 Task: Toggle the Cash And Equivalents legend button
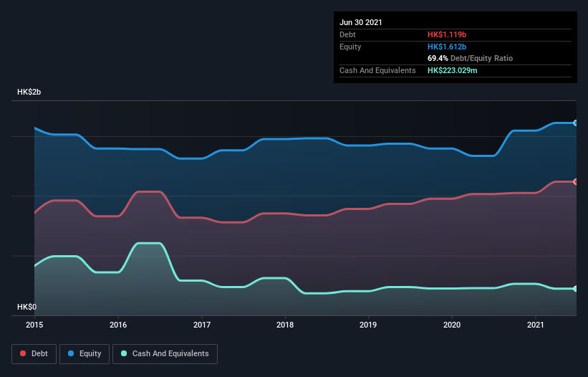tap(165, 354)
